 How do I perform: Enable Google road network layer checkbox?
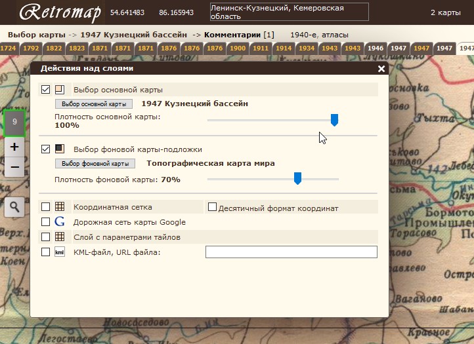pyautogui.click(x=45, y=222)
